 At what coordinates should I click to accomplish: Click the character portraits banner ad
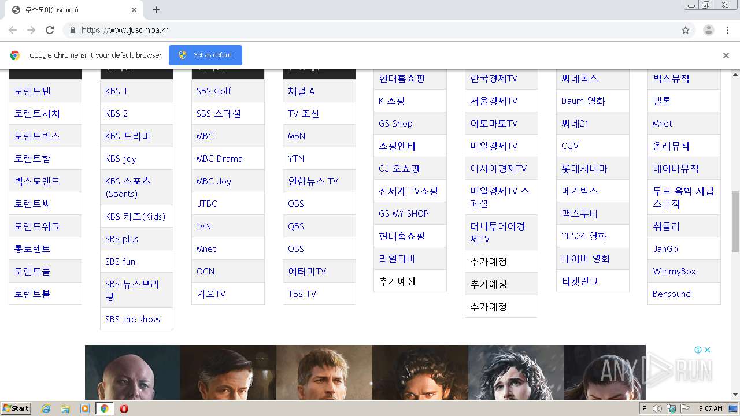[x=365, y=372]
